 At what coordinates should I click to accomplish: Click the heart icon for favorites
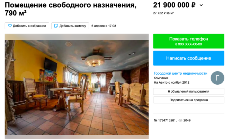[x=10, y=26]
